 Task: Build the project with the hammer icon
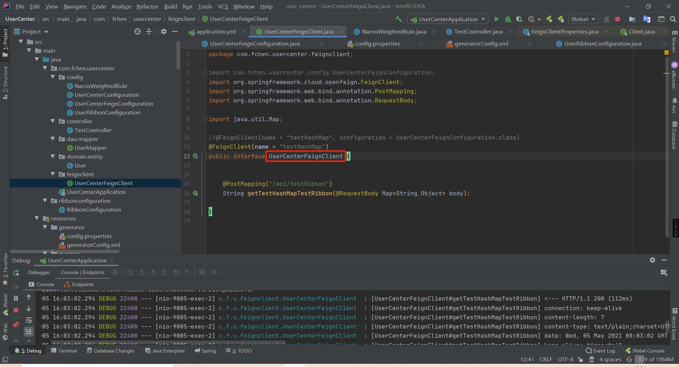399,19
